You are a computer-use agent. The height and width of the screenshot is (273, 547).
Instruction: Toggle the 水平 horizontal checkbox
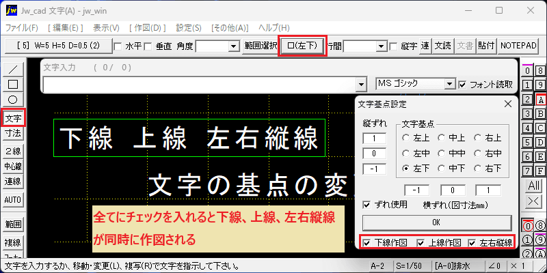118,46
